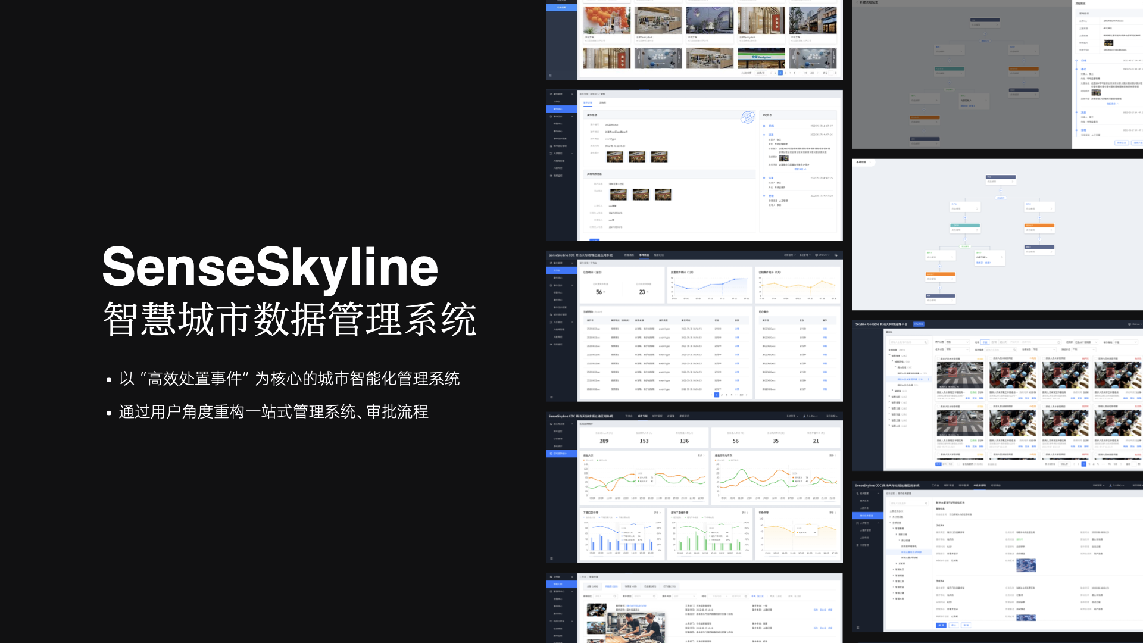
Task: Open page 2 in 56/23 dashboard table pagination
Action: pos(722,395)
